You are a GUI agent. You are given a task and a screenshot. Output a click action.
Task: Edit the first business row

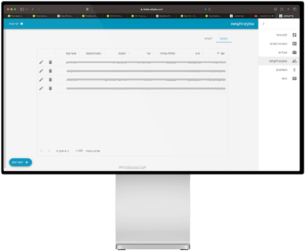(41, 62)
